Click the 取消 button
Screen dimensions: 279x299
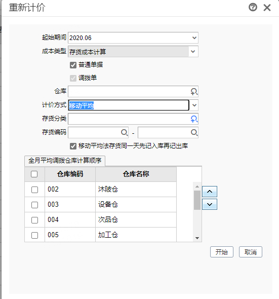pyautogui.click(x=251, y=252)
